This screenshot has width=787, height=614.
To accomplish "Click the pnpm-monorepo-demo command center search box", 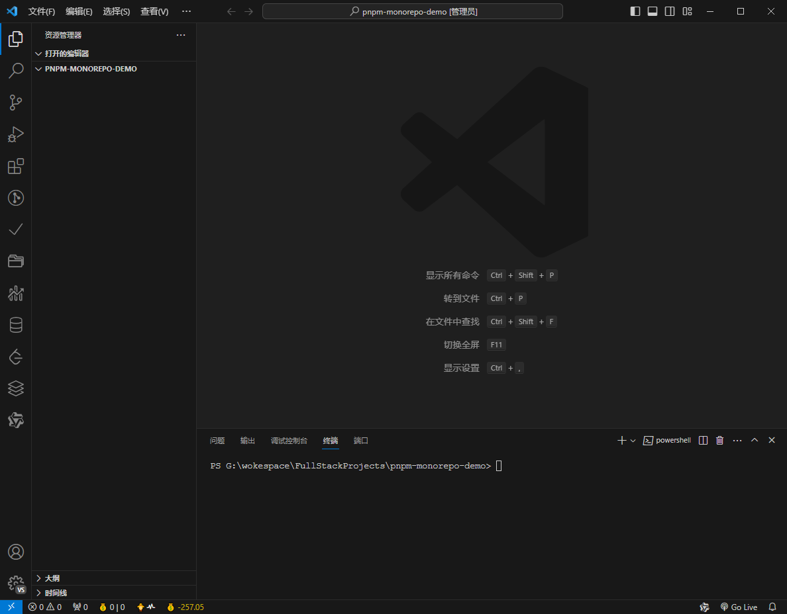I will click(x=413, y=11).
